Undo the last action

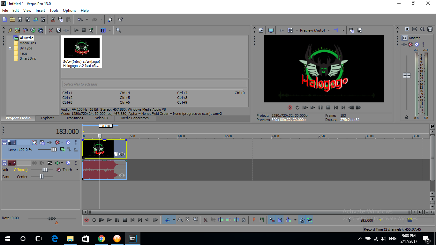(80, 19)
